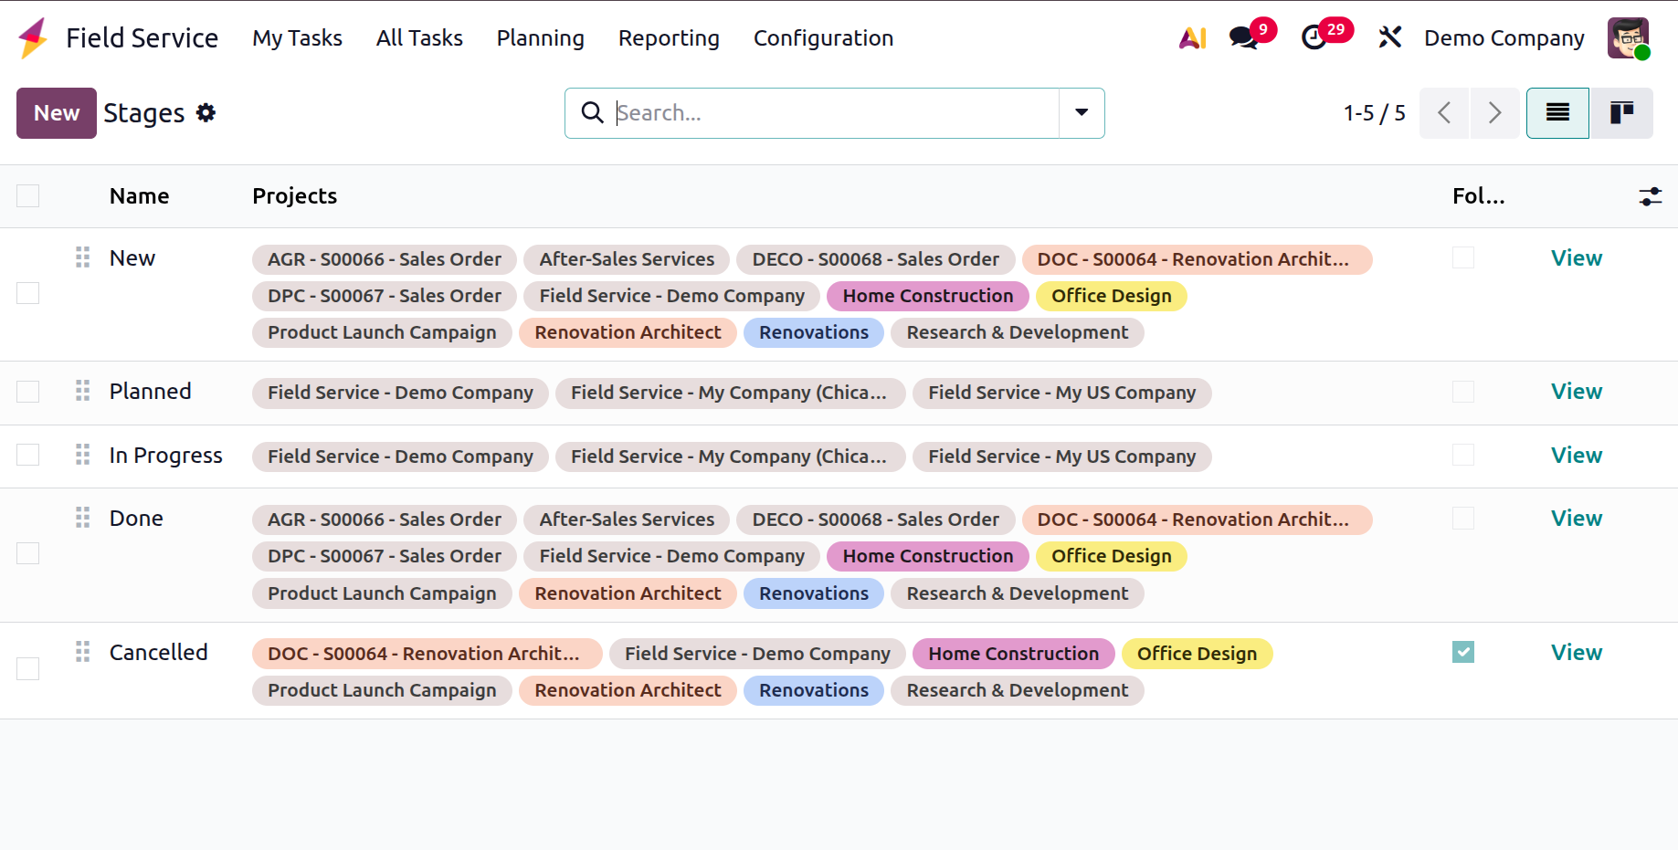Viewport: 1678px width, 850px height.
Task: Open the messages chat icon
Action: tap(1243, 37)
